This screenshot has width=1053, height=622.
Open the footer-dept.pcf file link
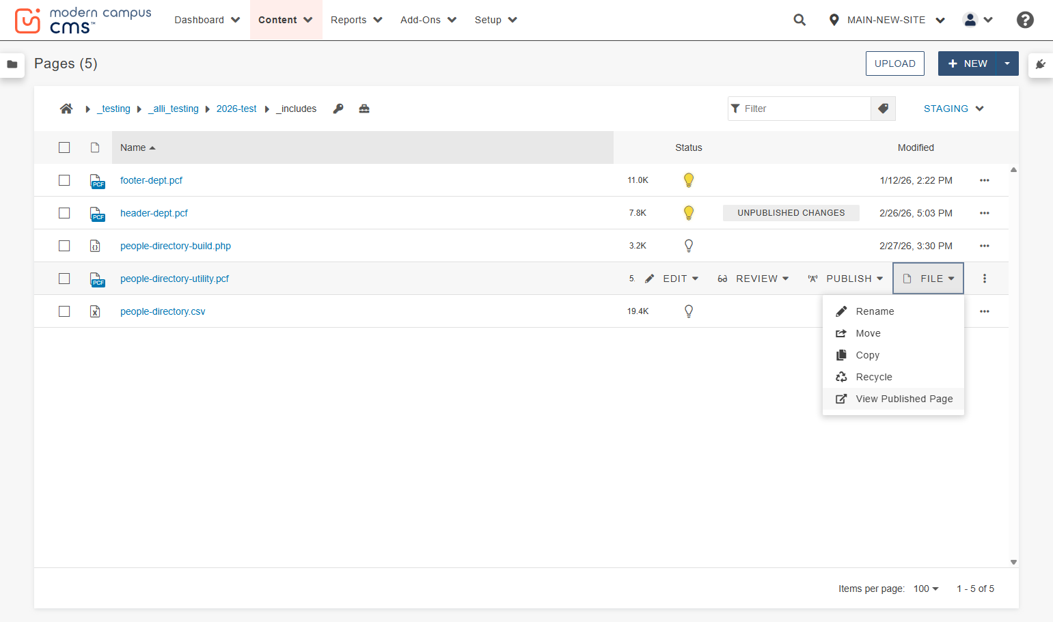[x=151, y=180]
